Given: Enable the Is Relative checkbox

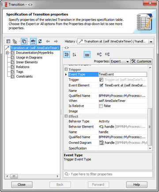Looking at the screenshot, I should point(101,106).
